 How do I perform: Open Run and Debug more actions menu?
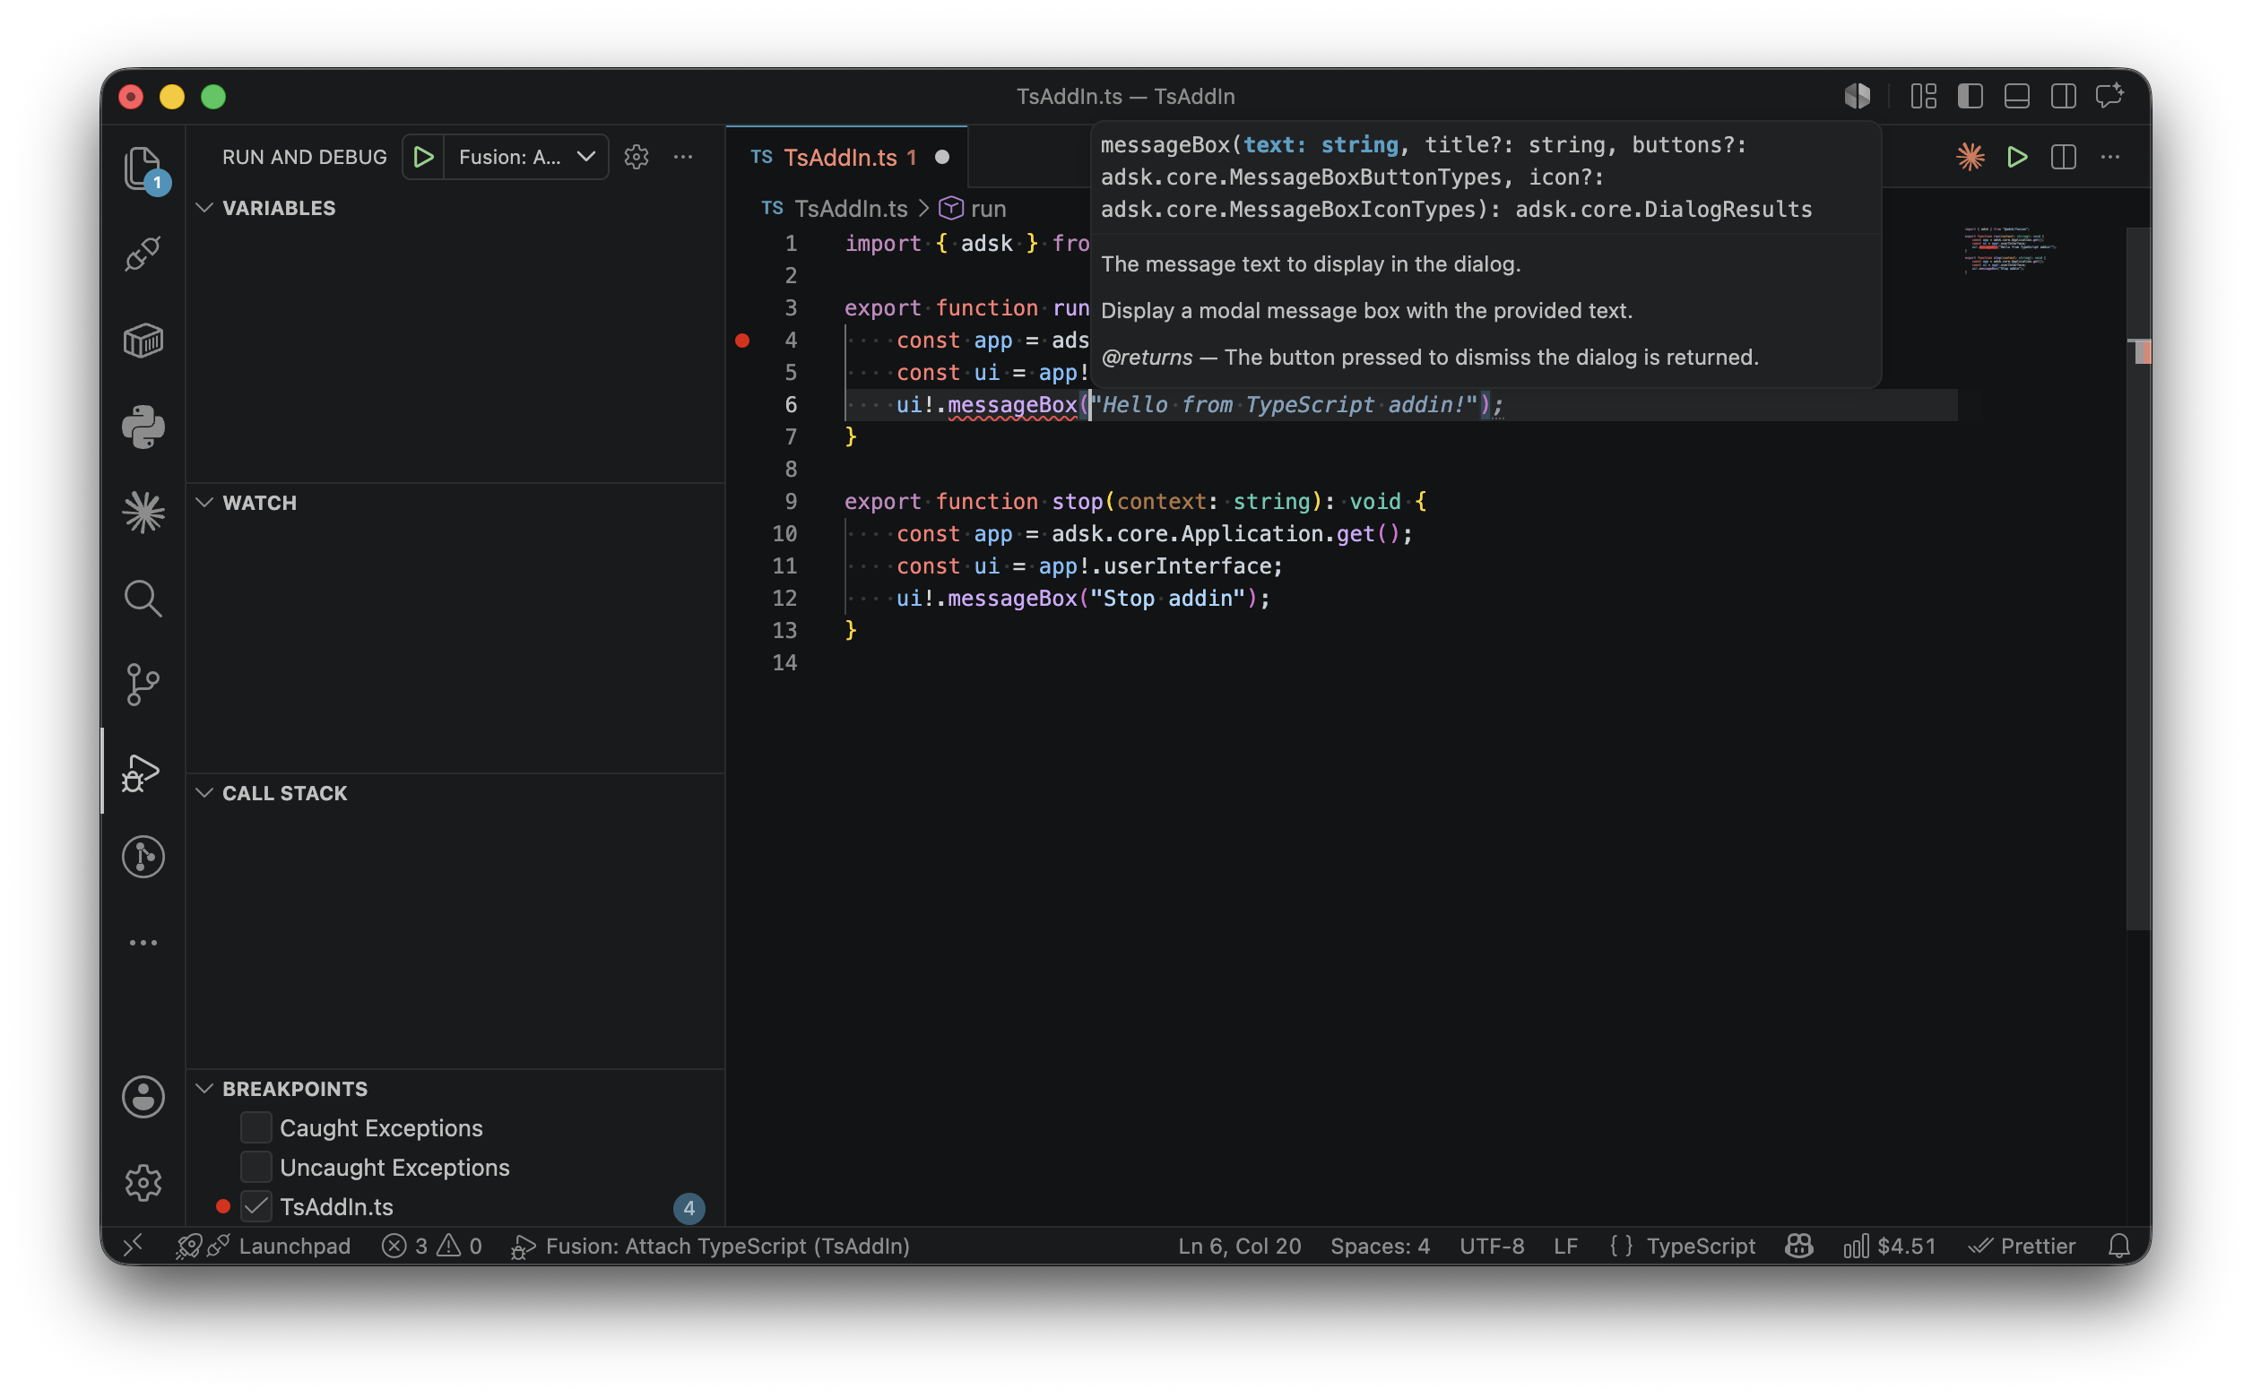click(x=683, y=157)
